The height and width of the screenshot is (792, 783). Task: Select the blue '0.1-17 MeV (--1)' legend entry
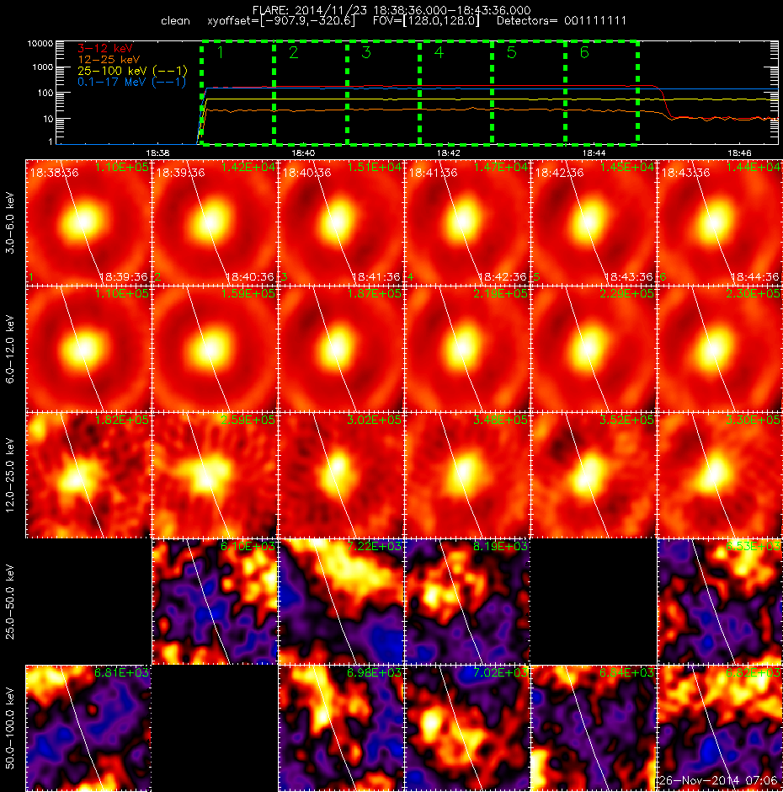[x=131, y=82]
